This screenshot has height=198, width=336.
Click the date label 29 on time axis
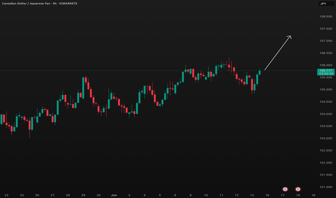[83, 195]
